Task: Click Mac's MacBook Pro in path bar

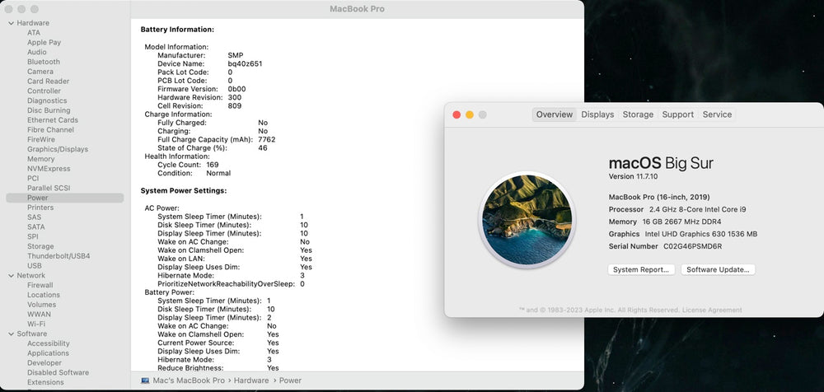Action: (x=189, y=380)
